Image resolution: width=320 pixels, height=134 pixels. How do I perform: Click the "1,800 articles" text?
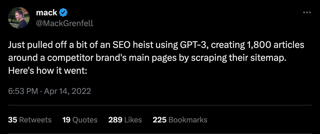click(x=277, y=45)
